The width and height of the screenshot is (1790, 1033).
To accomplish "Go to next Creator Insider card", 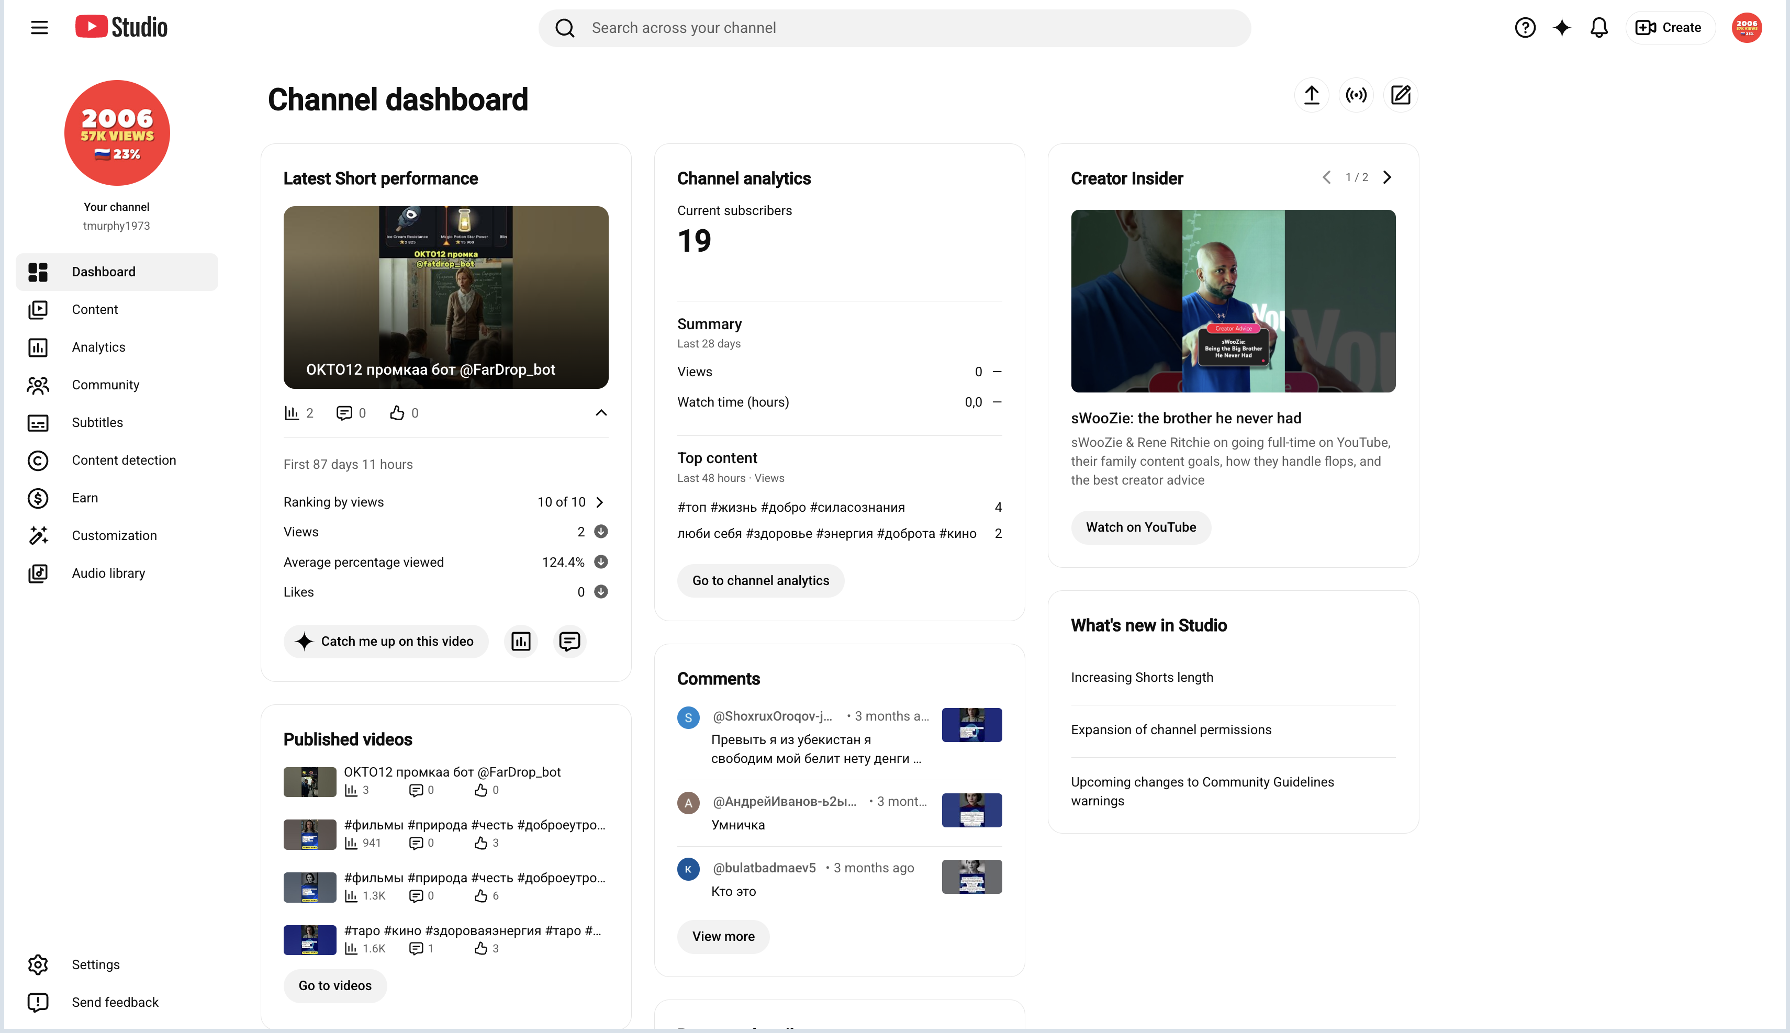I will coord(1387,177).
